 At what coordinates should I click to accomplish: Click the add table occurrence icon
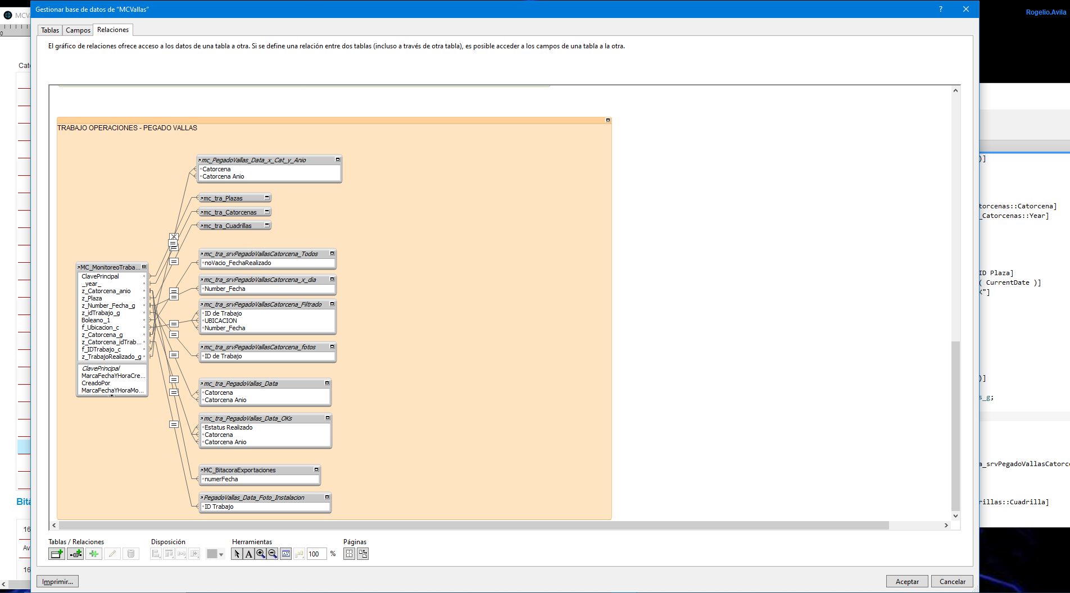click(x=57, y=554)
